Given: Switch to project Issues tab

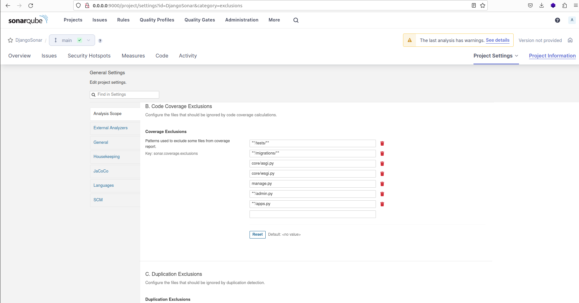Looking at the screenshot, I should pos(49,56).
